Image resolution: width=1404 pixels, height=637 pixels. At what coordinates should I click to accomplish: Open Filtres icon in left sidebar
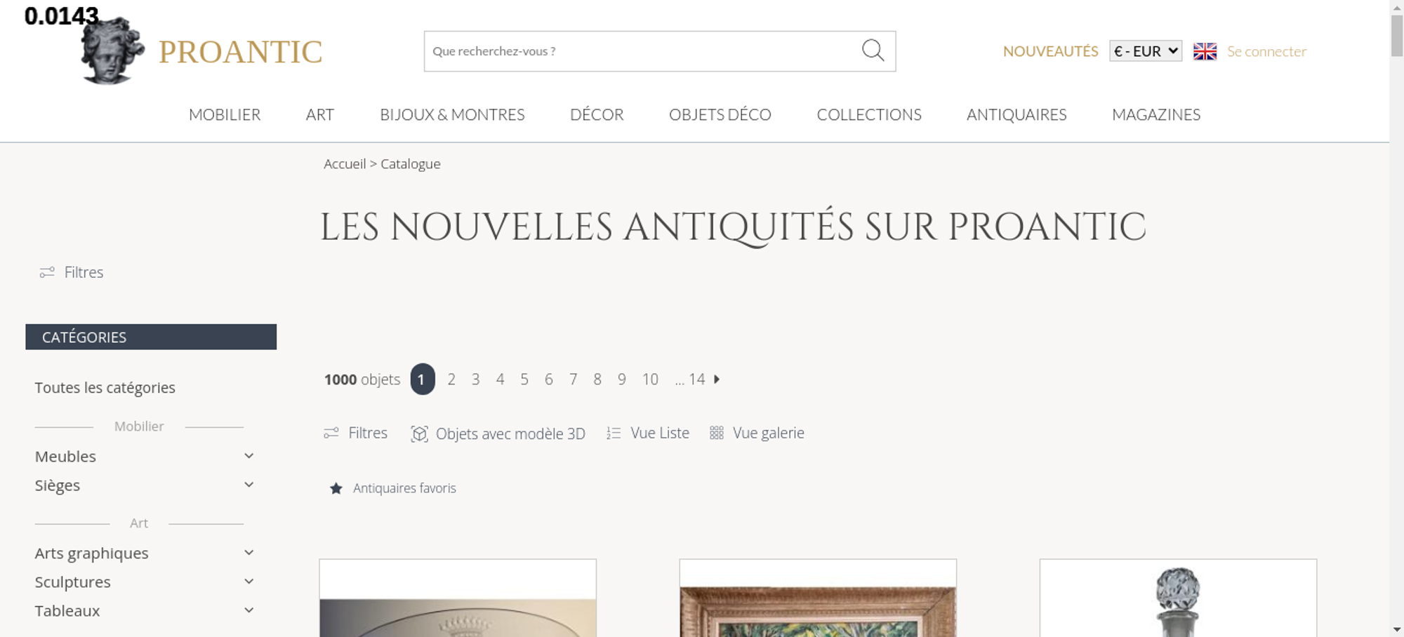[x=47, y=272]
